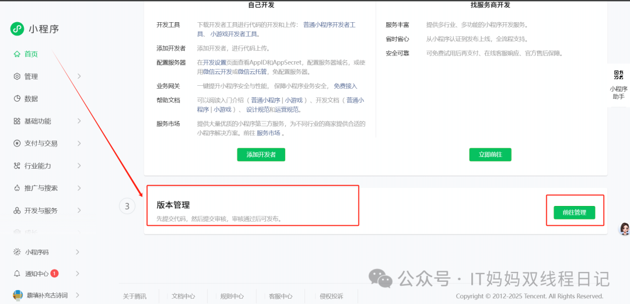Click the 趣填补充古诗词 account avatar
This screenshot has height=304, width=630.
(x=18, y=296)
